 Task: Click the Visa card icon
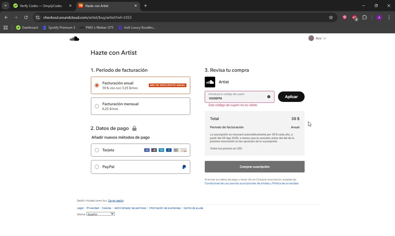[147, 150]
